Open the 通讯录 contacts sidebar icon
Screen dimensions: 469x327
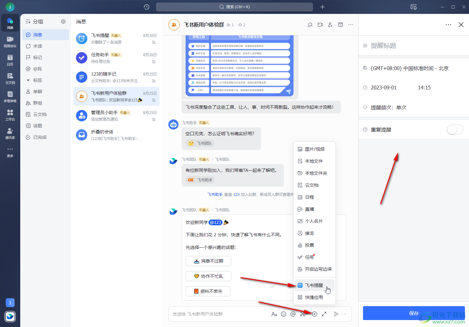(10, 133)
